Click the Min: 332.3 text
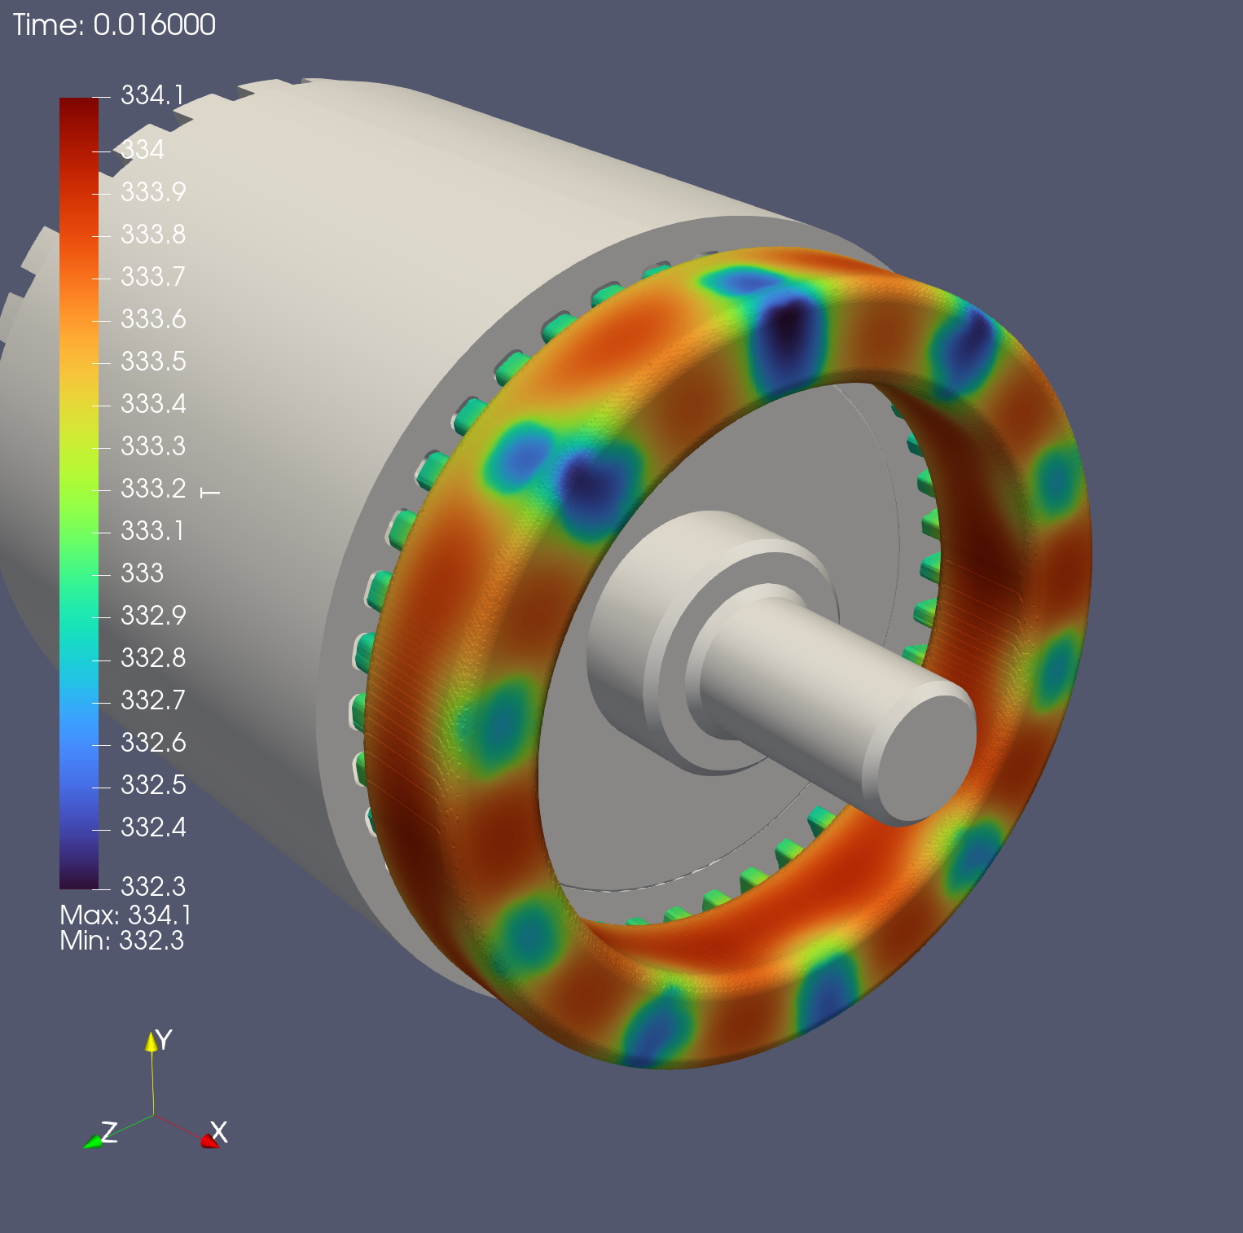This screenshot has width=1243, height=1233. coord(121,941)
